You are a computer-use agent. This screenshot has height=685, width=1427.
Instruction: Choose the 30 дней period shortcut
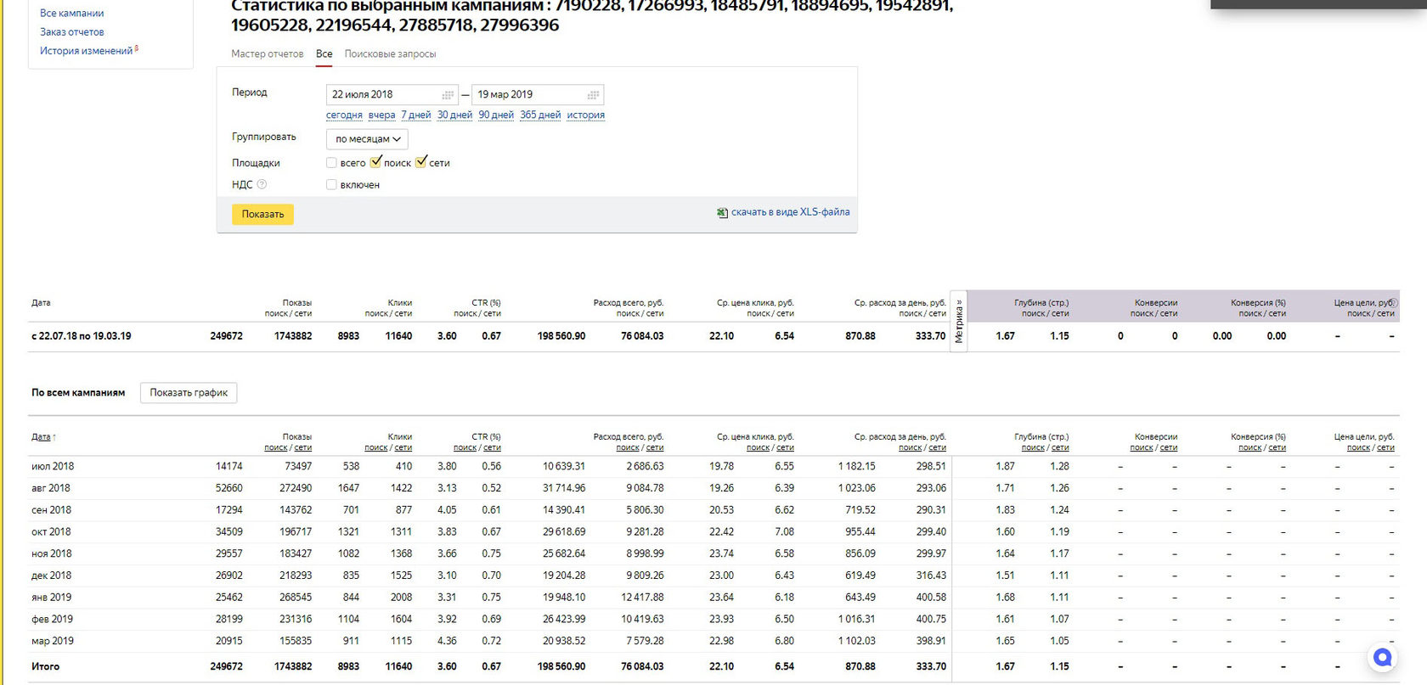[454, 115]
